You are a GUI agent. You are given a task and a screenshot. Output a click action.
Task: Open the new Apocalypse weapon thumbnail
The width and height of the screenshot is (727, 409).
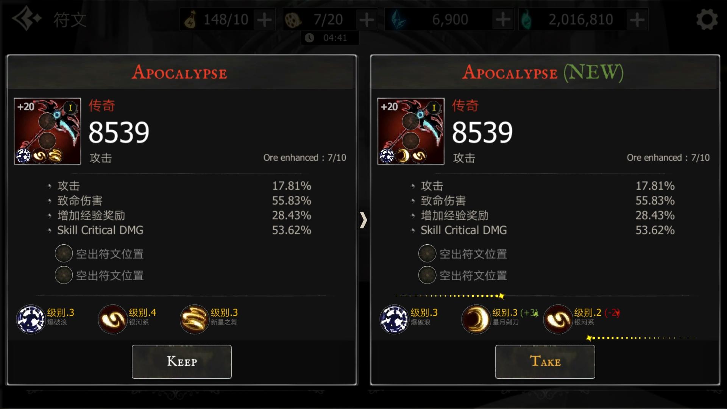[x=411, y=131]
